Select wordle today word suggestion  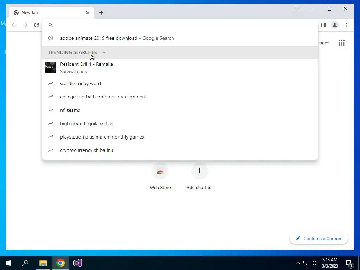pos(180,84)
